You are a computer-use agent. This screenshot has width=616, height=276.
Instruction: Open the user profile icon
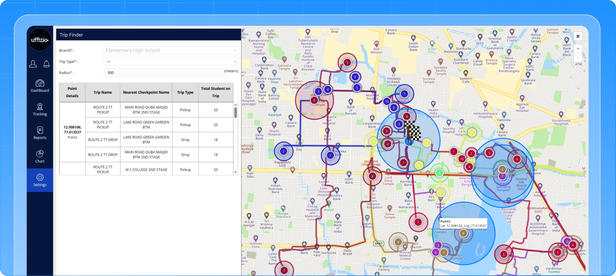[x=33, y=64]
